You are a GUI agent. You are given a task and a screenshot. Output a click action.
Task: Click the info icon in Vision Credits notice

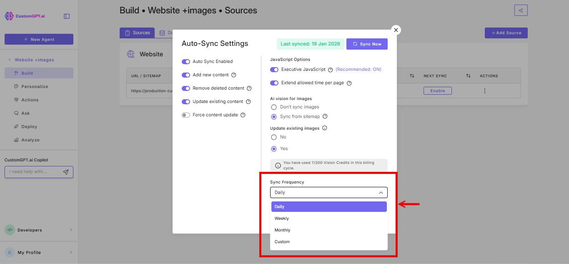tap(278, 166)
